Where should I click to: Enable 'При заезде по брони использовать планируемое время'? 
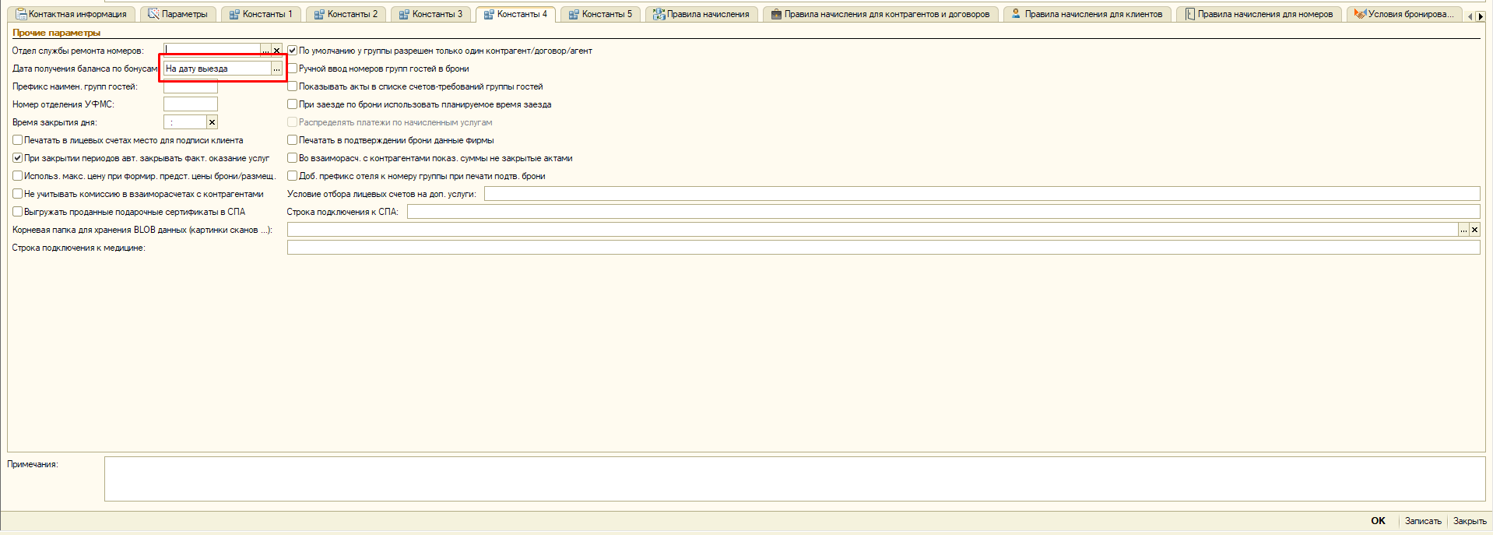[292, 104]
